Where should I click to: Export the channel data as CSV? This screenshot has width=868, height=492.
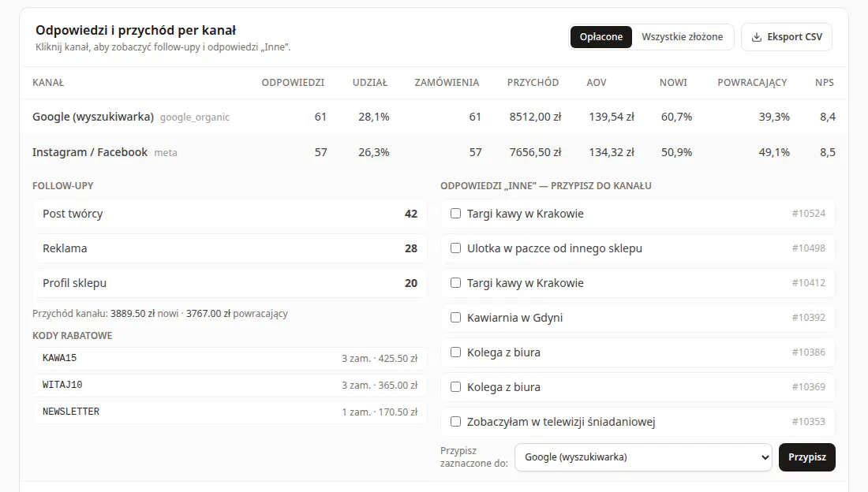coord(787,37)
